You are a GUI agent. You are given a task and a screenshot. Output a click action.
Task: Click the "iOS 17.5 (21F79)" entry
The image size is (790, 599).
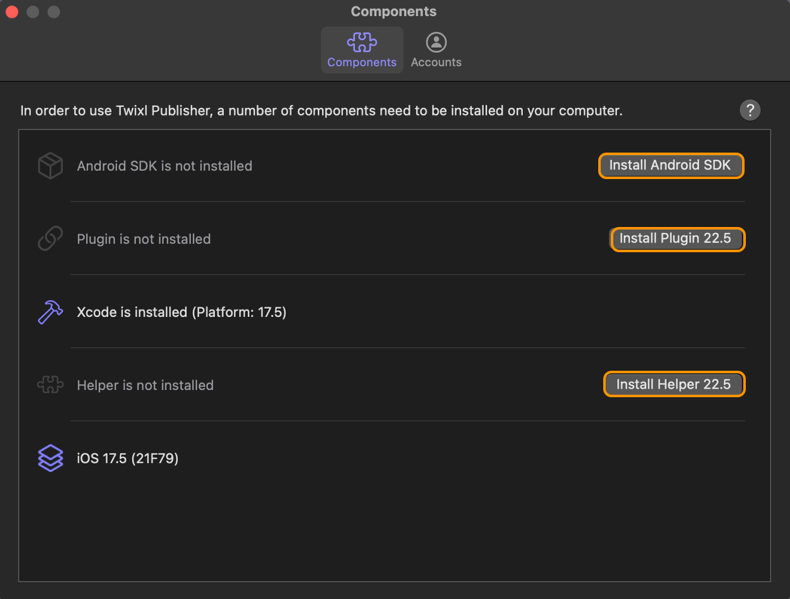[x=127, y=458]
